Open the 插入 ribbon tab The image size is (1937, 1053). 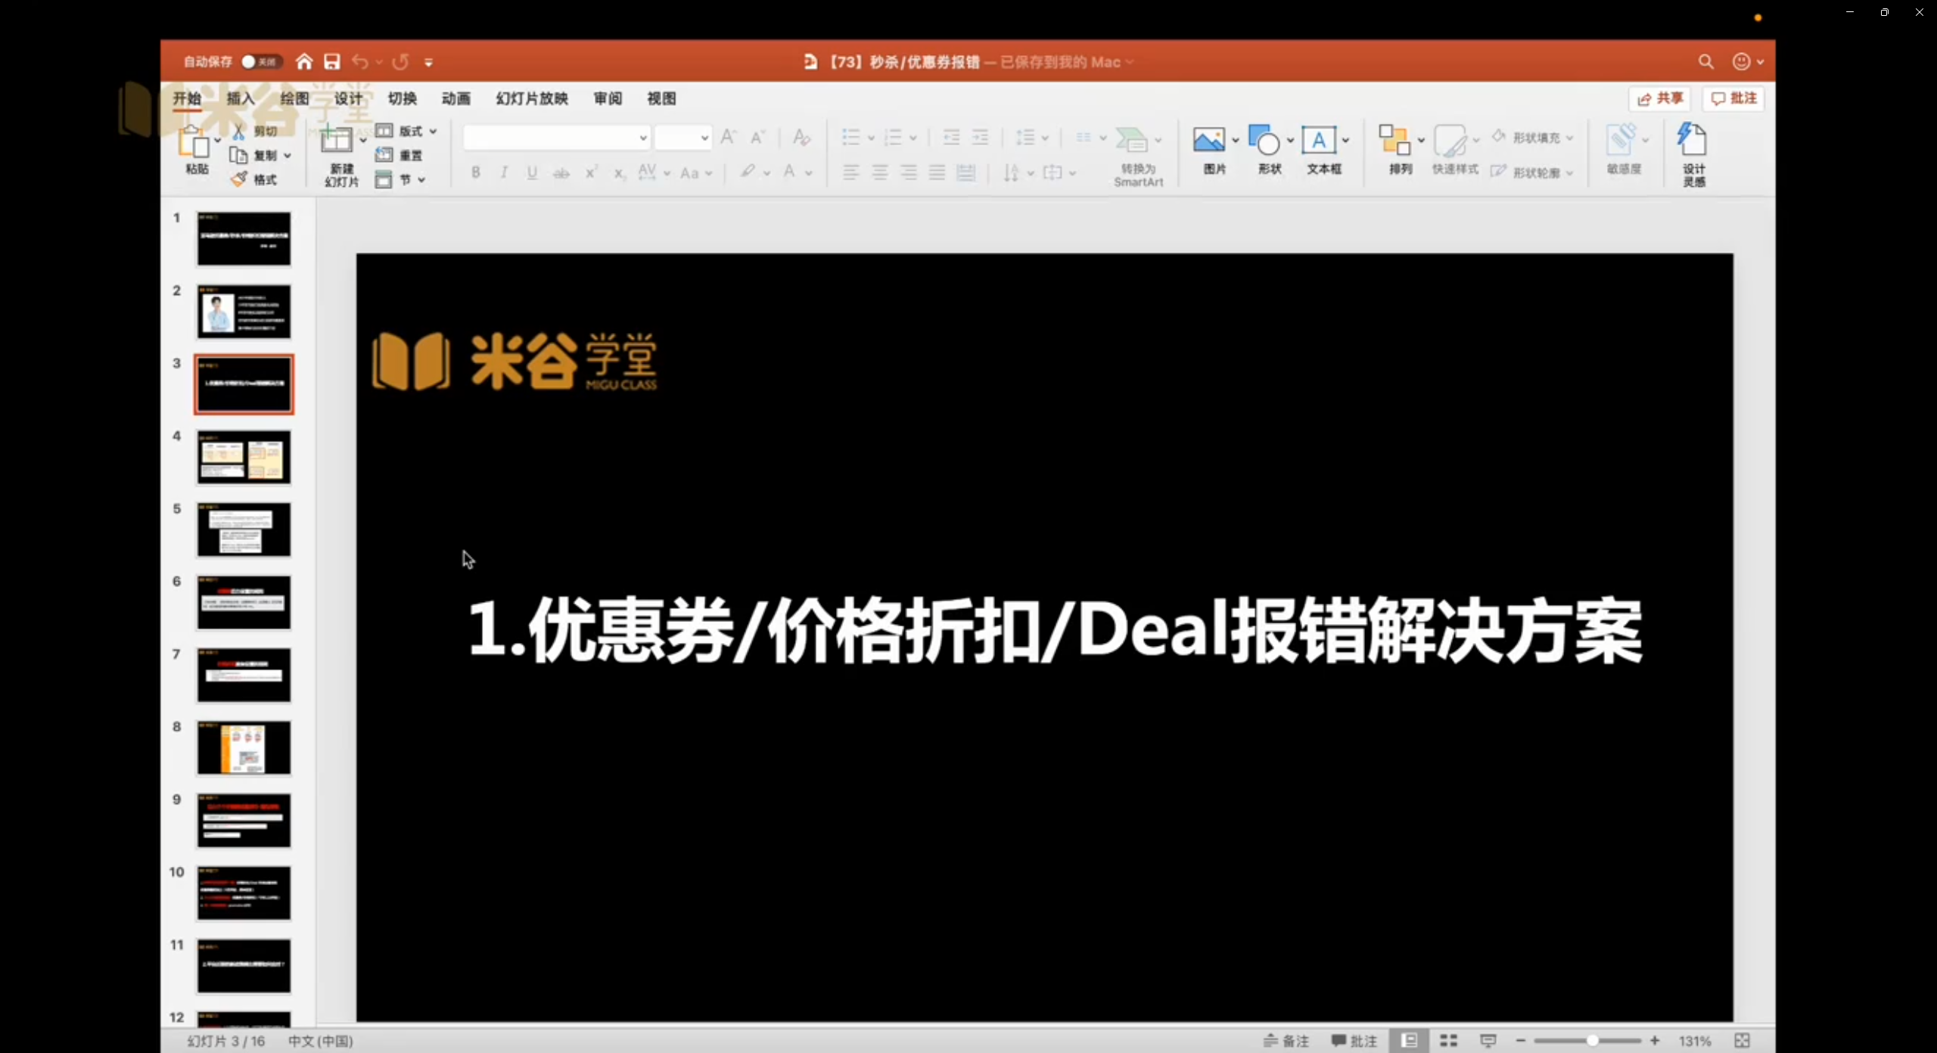[241, 98]
